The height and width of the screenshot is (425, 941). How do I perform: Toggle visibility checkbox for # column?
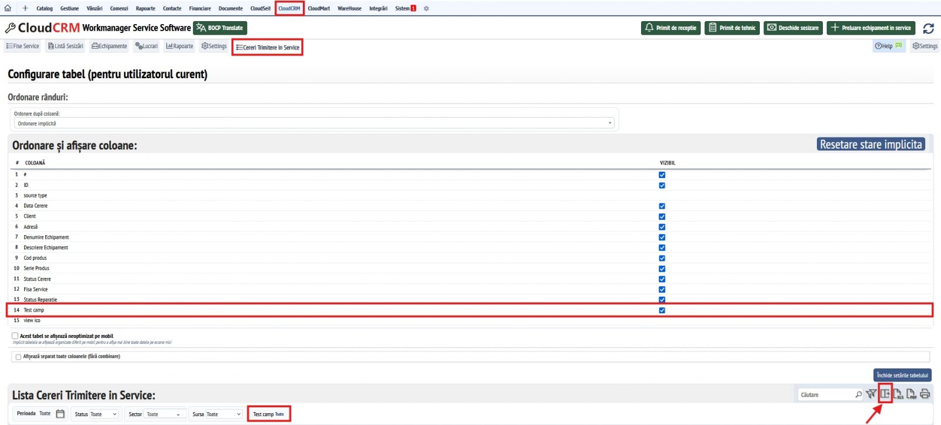point(662,175)
